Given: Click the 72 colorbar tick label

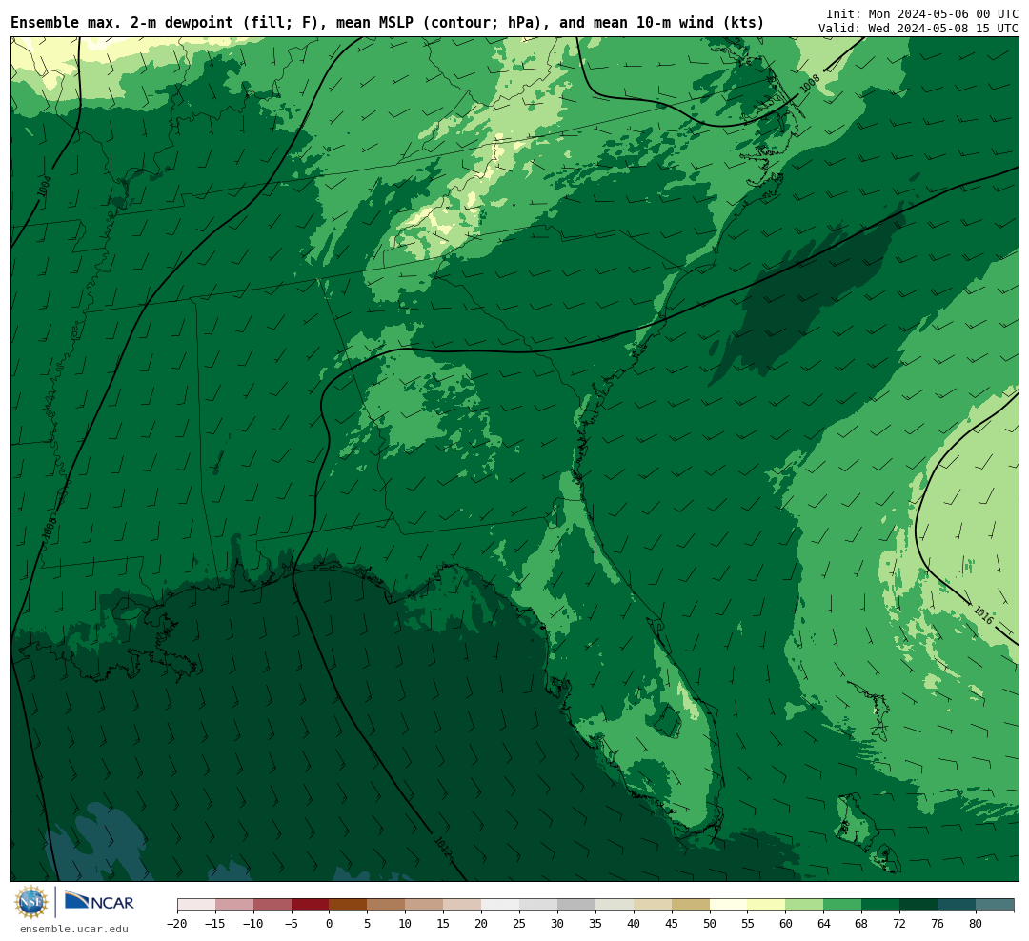Looking at the screenshot, I should coord(900,924).
